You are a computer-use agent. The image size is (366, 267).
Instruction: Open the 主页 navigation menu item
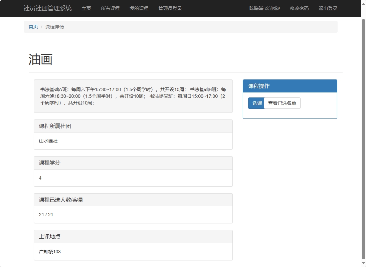[x=86, y=8]
